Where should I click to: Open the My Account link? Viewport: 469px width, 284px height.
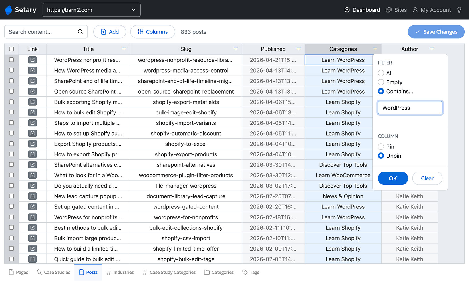(x=432, y=10)
